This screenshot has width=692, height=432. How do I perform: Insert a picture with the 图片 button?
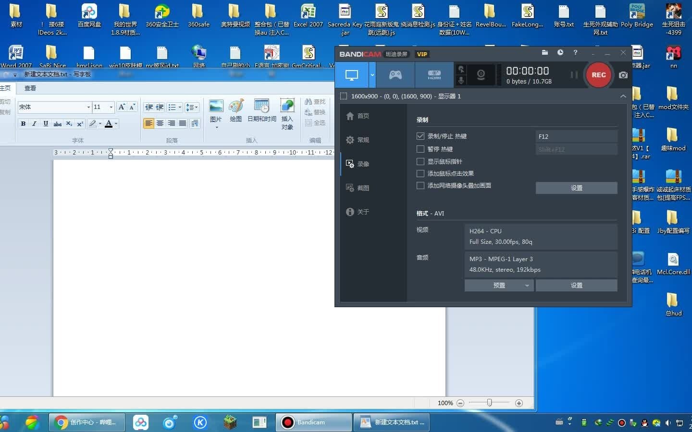click(x=216, y=114)
